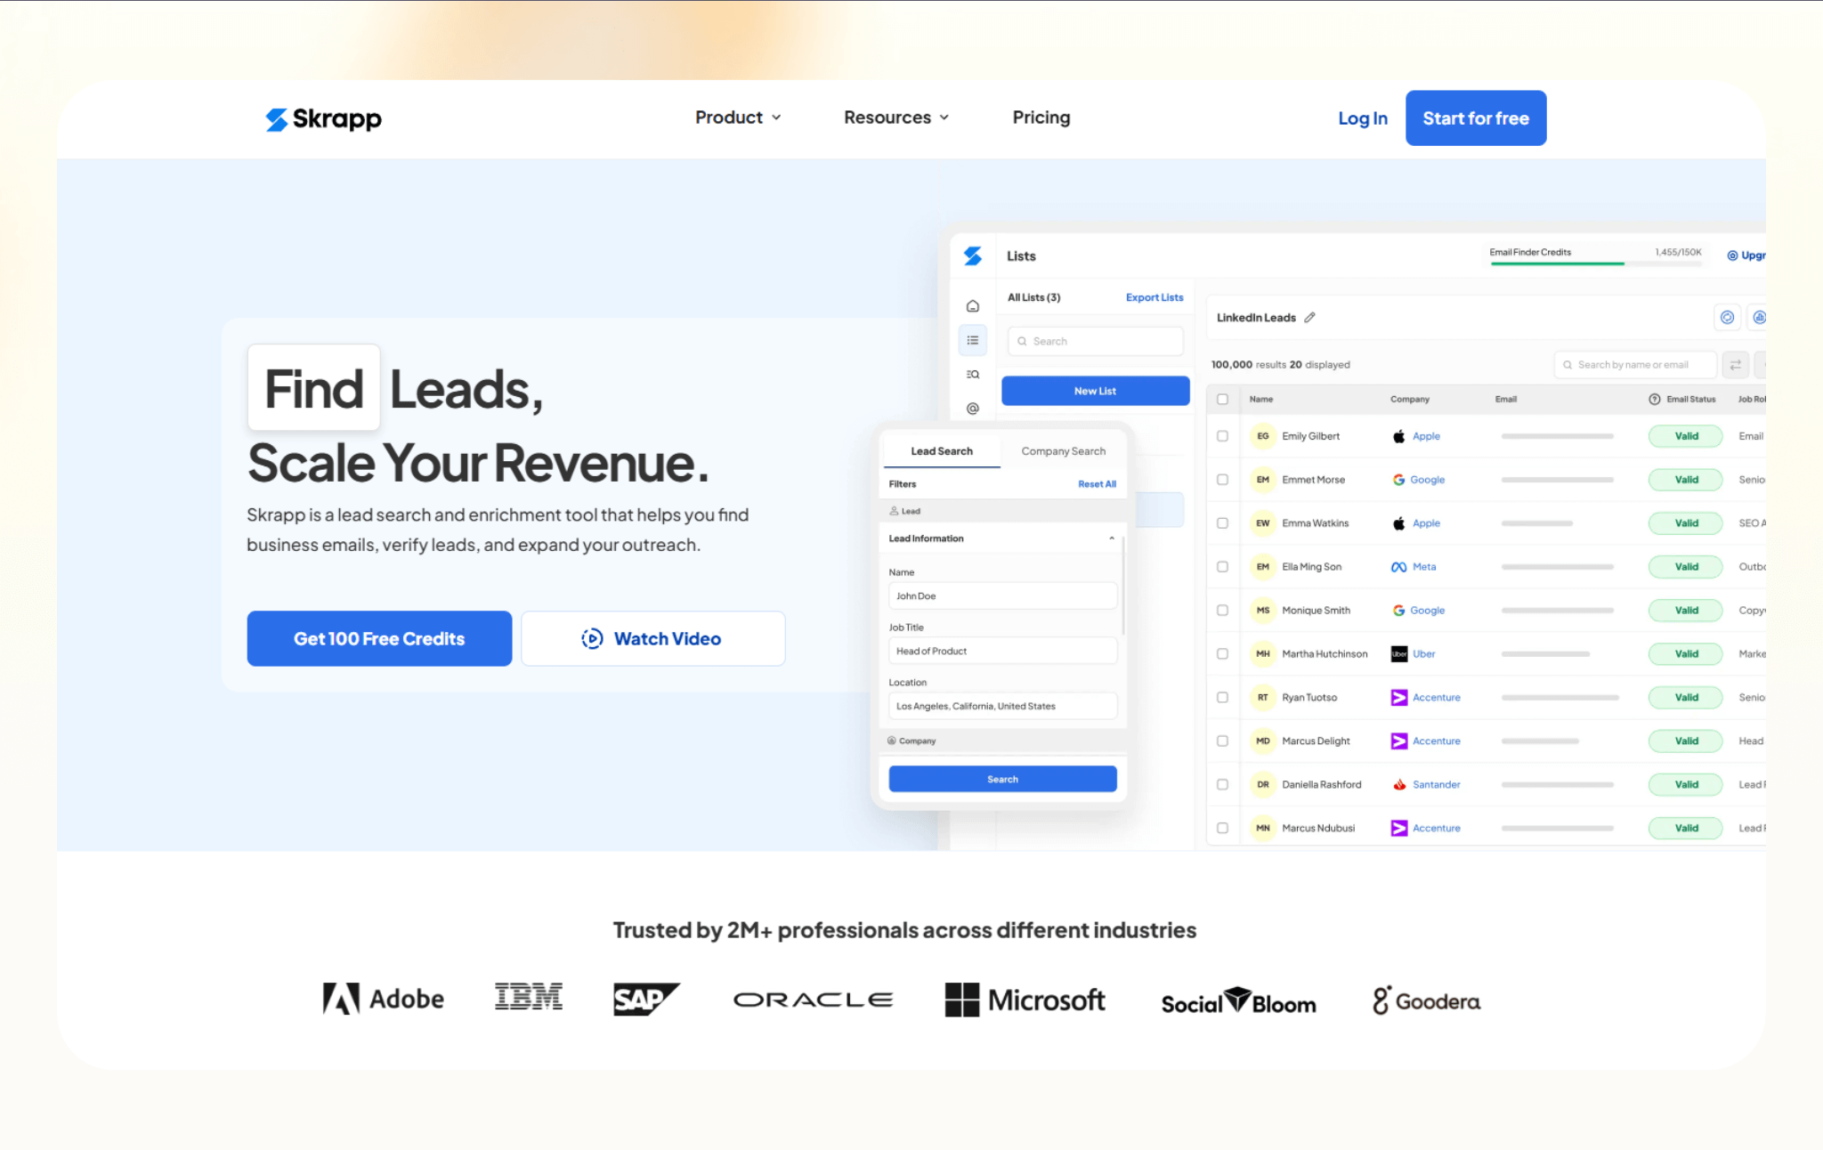
Task: Click the play icon in Watch Video
Action: tap(592, 639)
